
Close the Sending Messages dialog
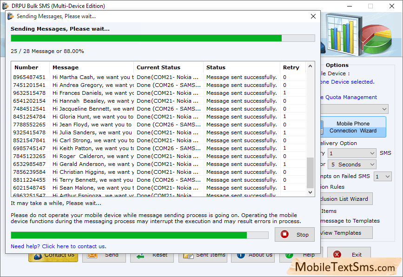click(313, 16)
